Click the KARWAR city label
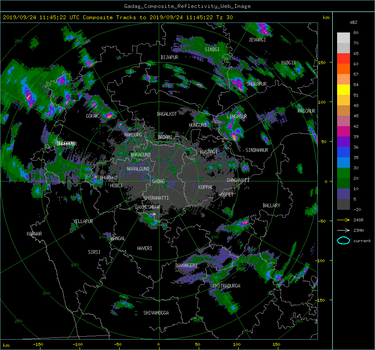The image size is (375, 350). (34, 233)
